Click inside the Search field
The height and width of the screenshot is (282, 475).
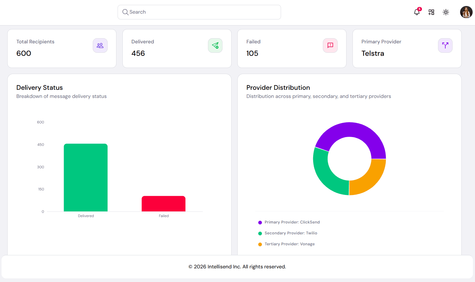click(203, 12)
